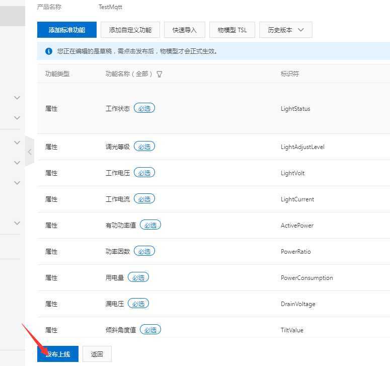Click 必选 tag next to 工作电流
Screen dimensions: 390x366
(x=144, y=199)
